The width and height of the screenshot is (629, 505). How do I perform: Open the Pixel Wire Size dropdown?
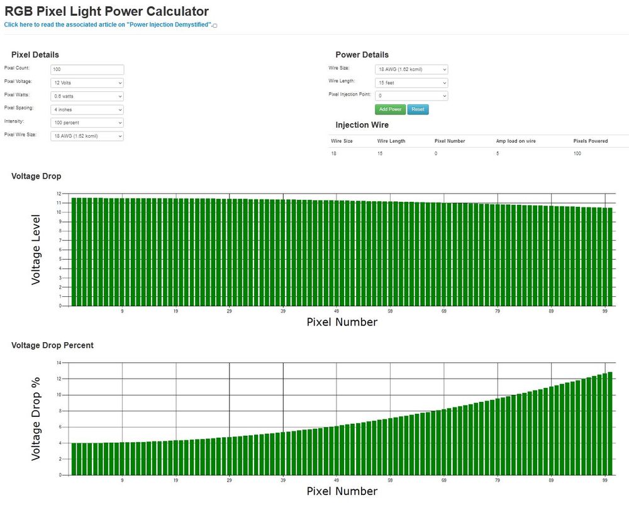[x=87, y=136]
